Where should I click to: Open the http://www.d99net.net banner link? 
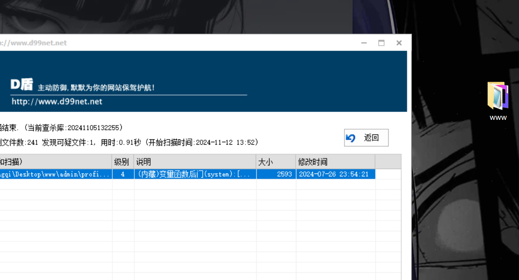coord(57,102)
